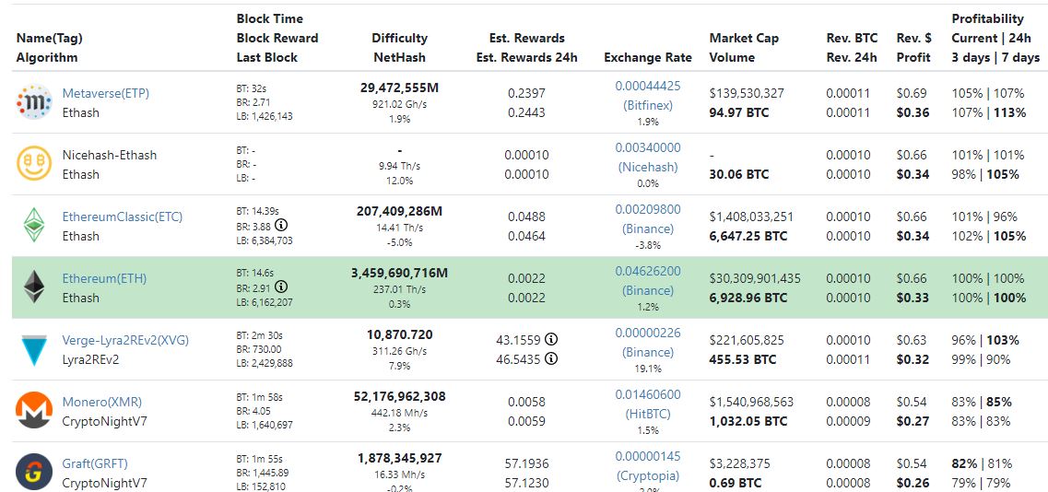This screenshot has height=492, width=1048.
Task: Click the Graft coin logo
Action: click(x=34, y=472)
